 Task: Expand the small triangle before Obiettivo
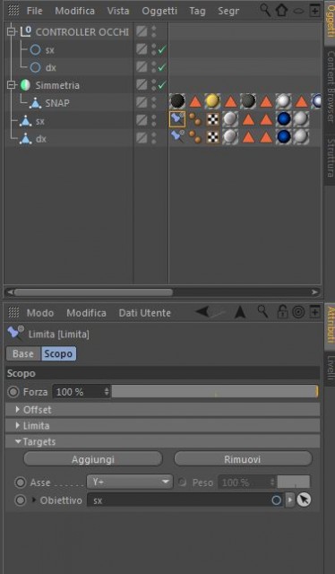coord(35,500)
